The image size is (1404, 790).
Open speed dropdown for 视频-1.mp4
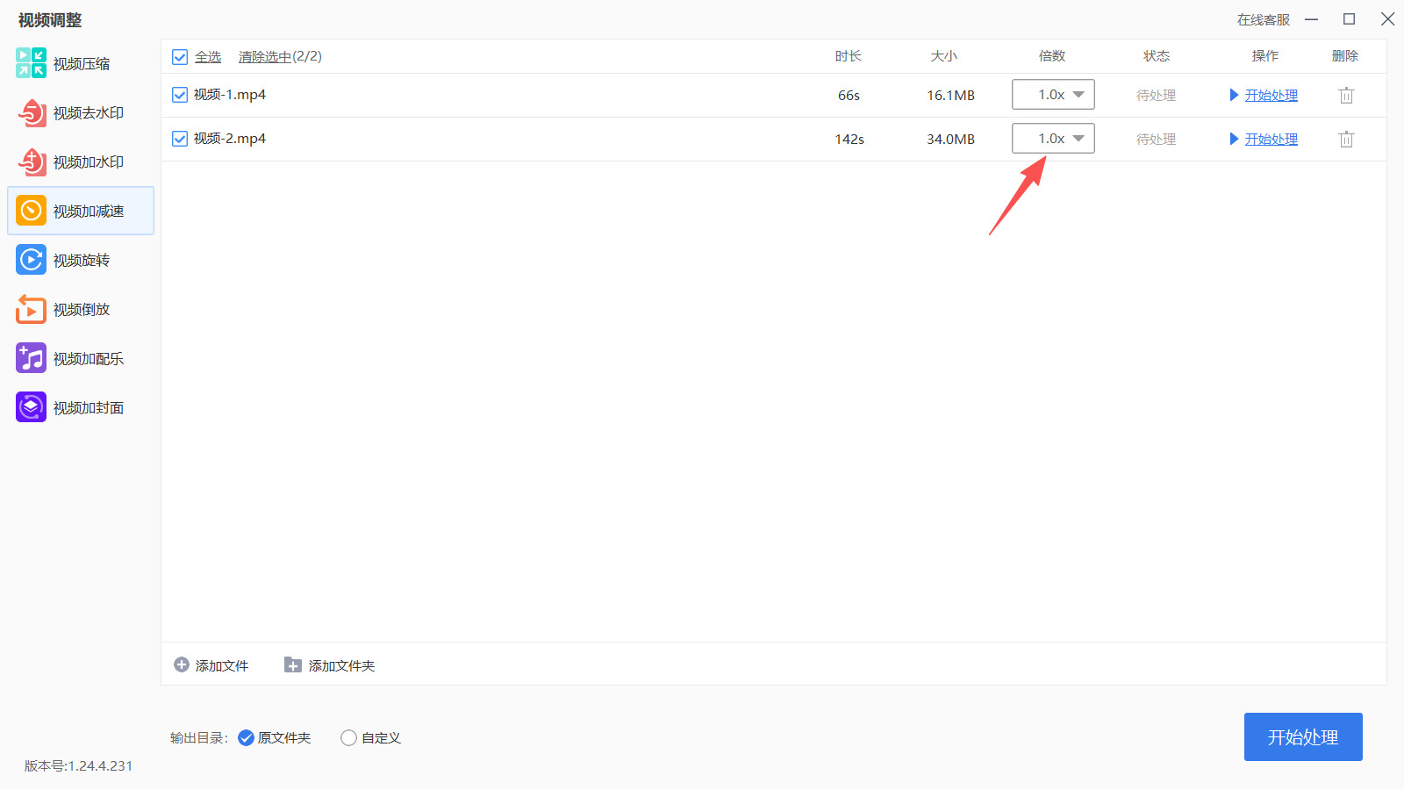coord(1053,95)
